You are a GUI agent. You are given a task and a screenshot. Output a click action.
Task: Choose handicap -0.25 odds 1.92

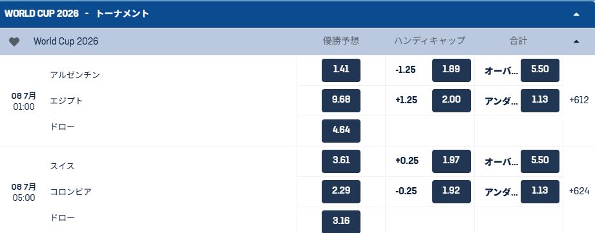coord(451,191)
